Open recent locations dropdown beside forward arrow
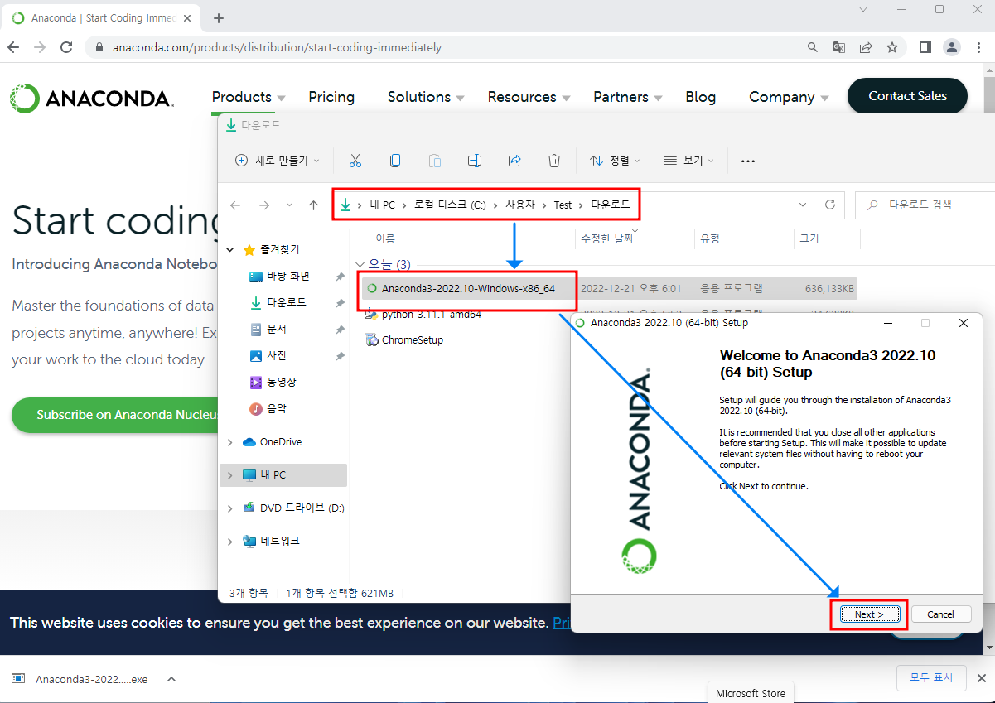Screen dimensions: 995x703 coord(289,205)
